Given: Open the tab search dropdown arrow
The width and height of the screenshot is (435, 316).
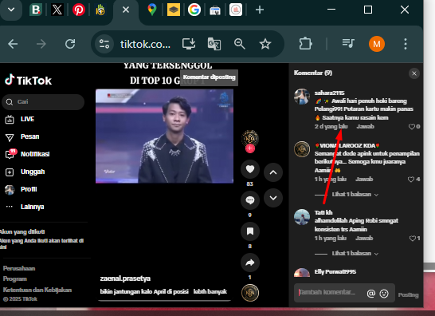Looking at the screenshot, I should point(11,10).
